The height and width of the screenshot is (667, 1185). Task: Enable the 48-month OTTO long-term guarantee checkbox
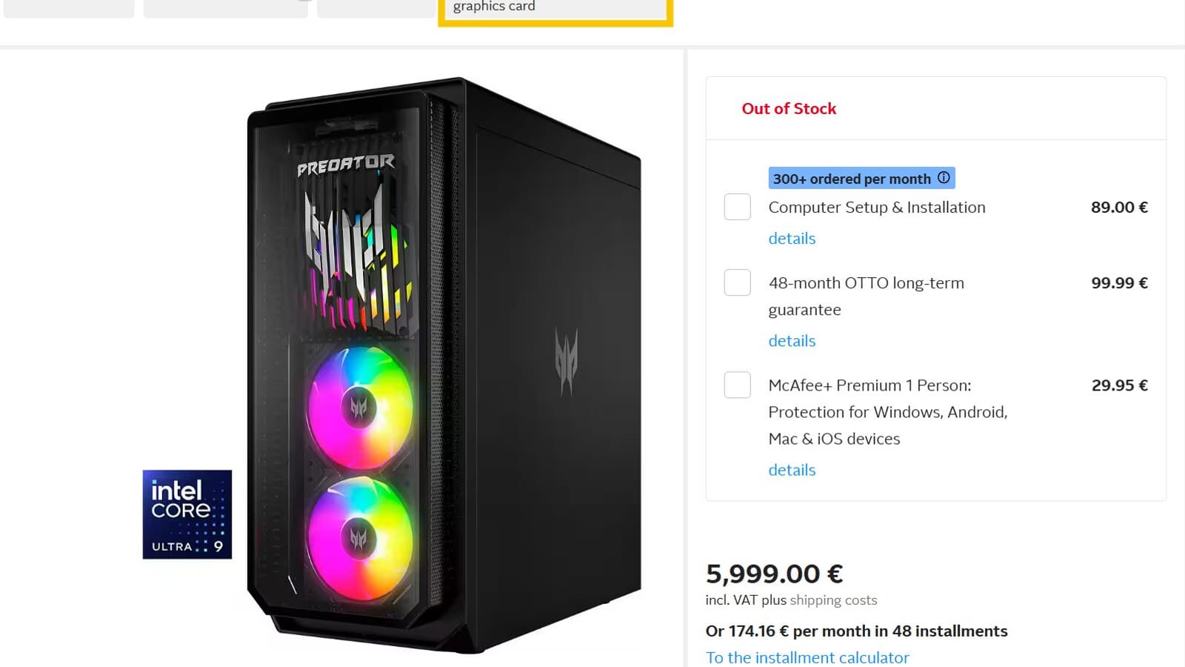click(738, 282)
